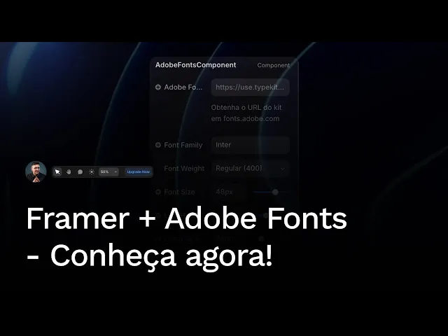
Task: Focus the Font Family field showing Inter
Action: click(x=250, y=145)
